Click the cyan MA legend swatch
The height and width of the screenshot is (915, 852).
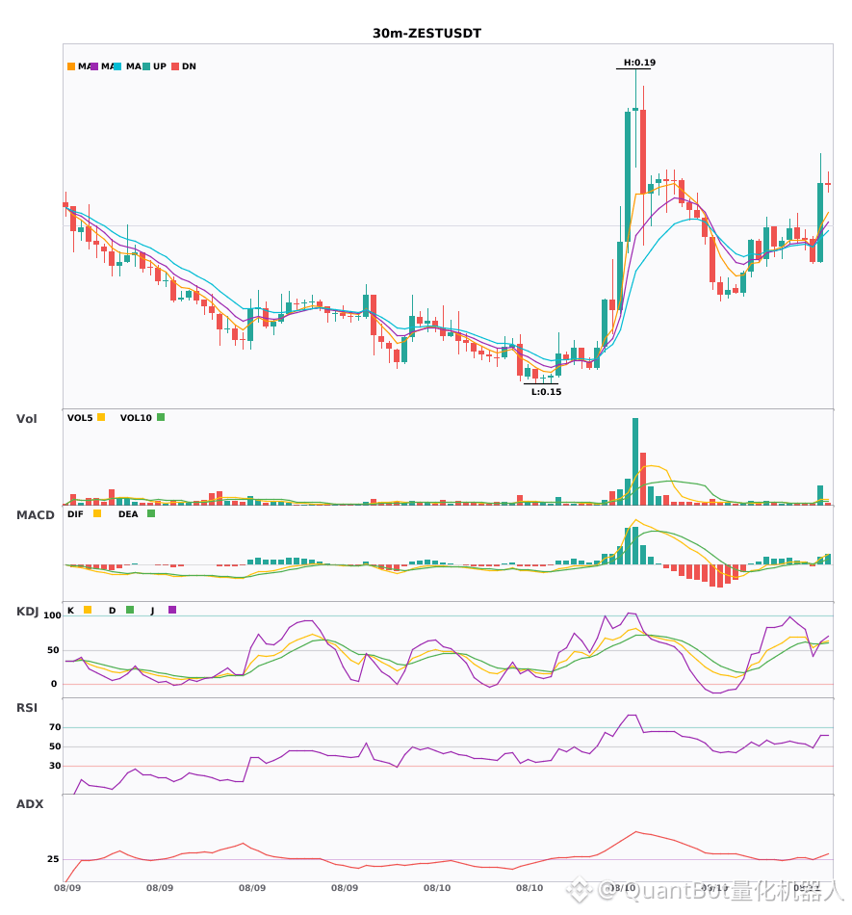point(117,66)
